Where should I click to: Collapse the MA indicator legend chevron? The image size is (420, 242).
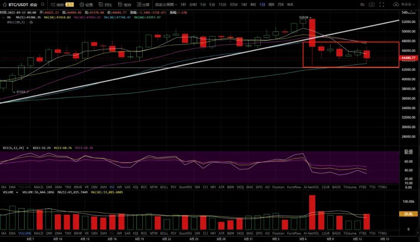pyautogui.click(x=4, y=17)
